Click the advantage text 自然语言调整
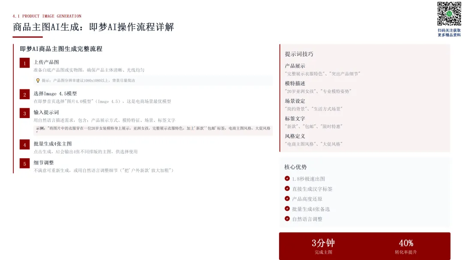 click(x=307, y=219)
